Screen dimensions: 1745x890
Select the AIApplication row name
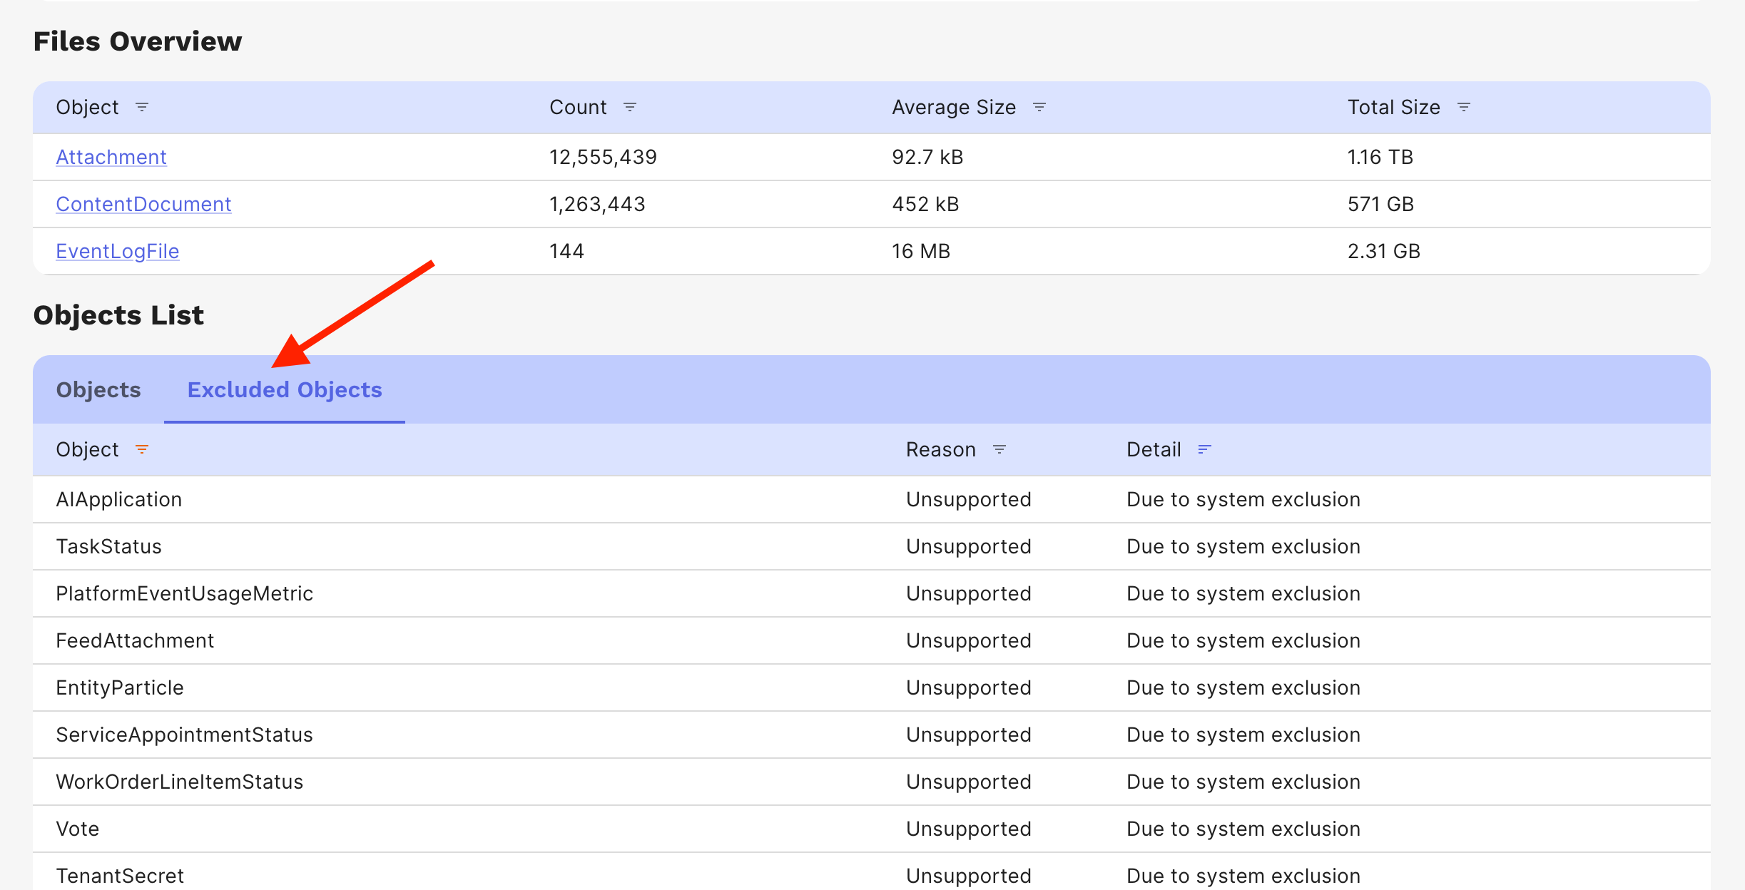click(119, 499)
